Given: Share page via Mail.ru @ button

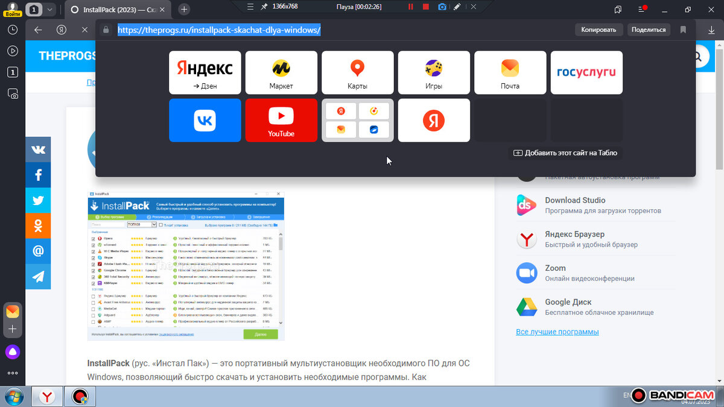Looking at the screenshot, I should pyautogui.click(x=38, y=251).
